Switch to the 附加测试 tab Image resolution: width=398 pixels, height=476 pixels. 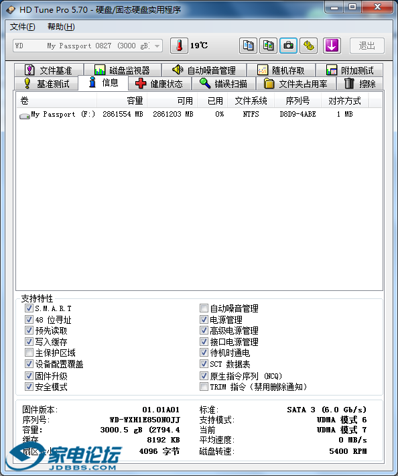350,70
